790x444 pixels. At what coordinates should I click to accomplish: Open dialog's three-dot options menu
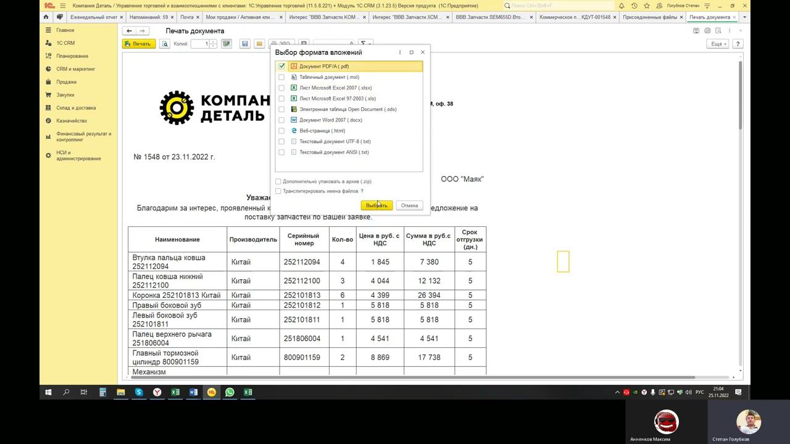click(x=400, y=52)
